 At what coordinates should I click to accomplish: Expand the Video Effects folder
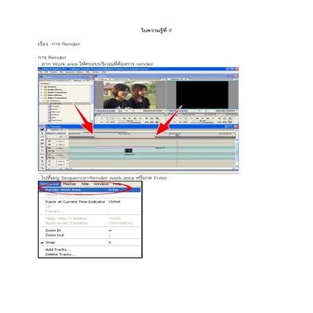pos(41,95)
